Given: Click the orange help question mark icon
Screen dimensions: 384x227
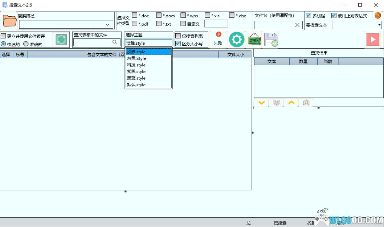Looking at the screenshot, I should pos(378,15).
